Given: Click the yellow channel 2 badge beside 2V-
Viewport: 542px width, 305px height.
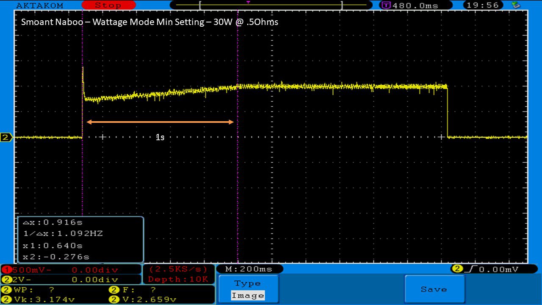Looking at the screenshot, I should 7,280.
